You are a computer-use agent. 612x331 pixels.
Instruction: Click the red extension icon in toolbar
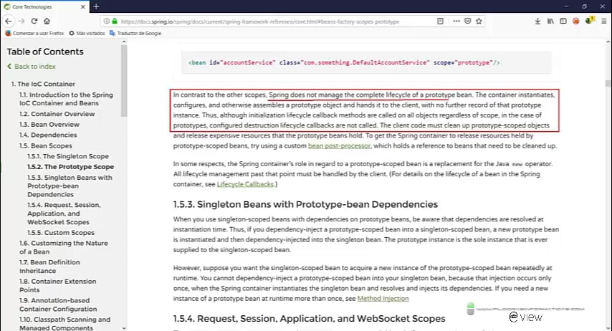click(575, 21)
